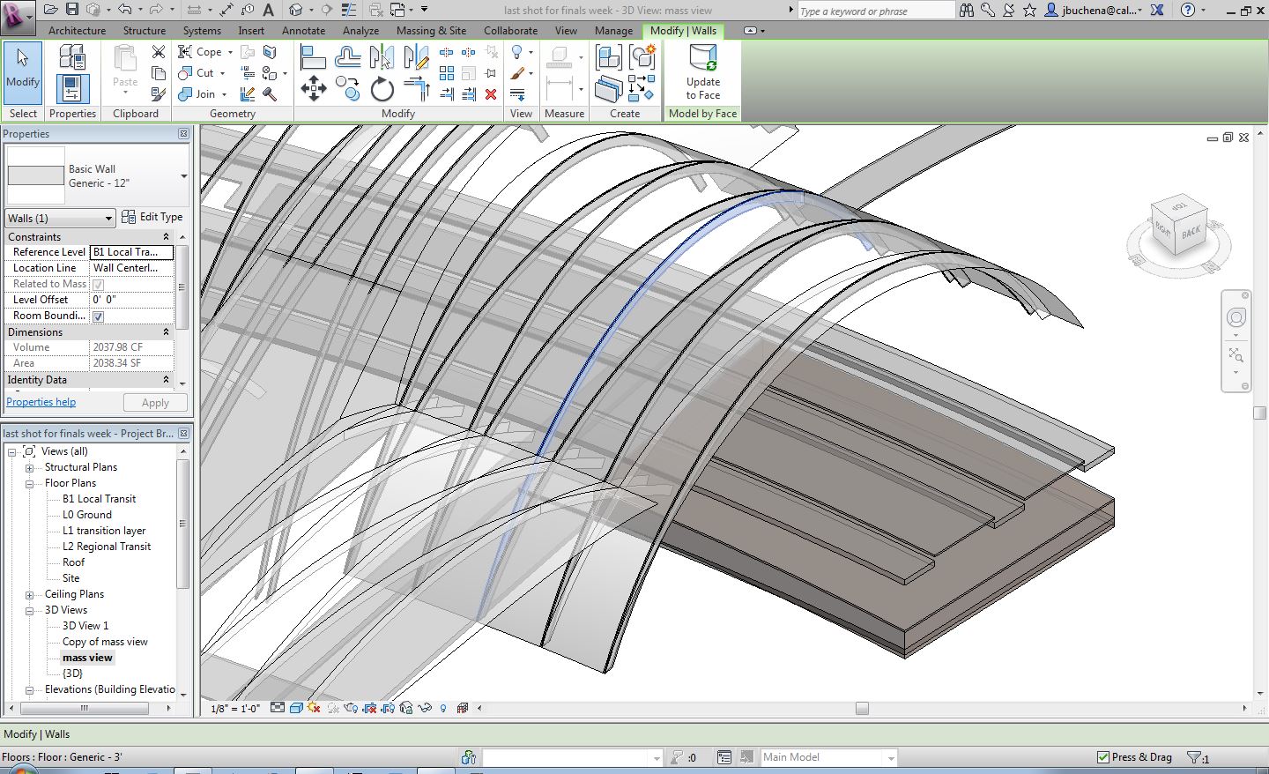The width and height of the screenshot is (1269, 774).
Task: Toggle the Press & Drag checkbox
Action: coord(1102,757)
